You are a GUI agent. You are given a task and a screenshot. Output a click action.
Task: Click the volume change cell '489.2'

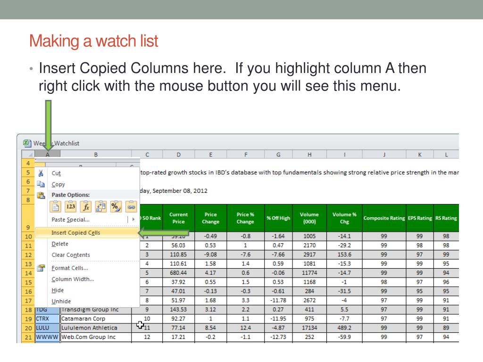tap(344, 328)
